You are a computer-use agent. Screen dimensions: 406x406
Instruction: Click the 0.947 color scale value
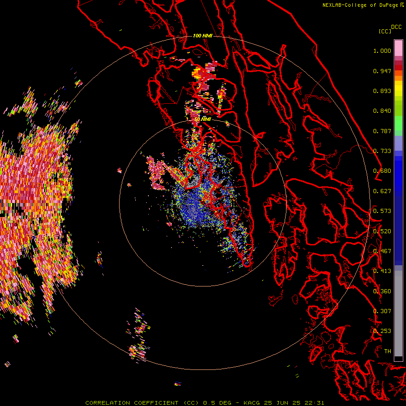382,71
